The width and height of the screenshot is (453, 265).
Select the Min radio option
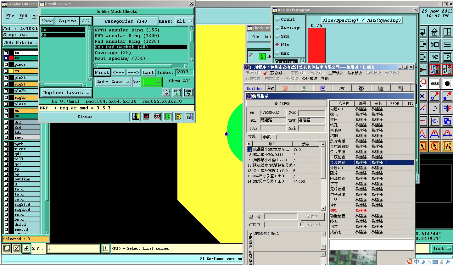[277, 45]
